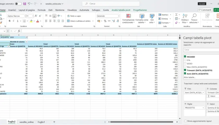Image resolution: width=219 pixels, height=125 pixels.
Task: Open the Anni (DATA_ACQUISTO) filter field dropdown
Action: [x=203, y=92]
